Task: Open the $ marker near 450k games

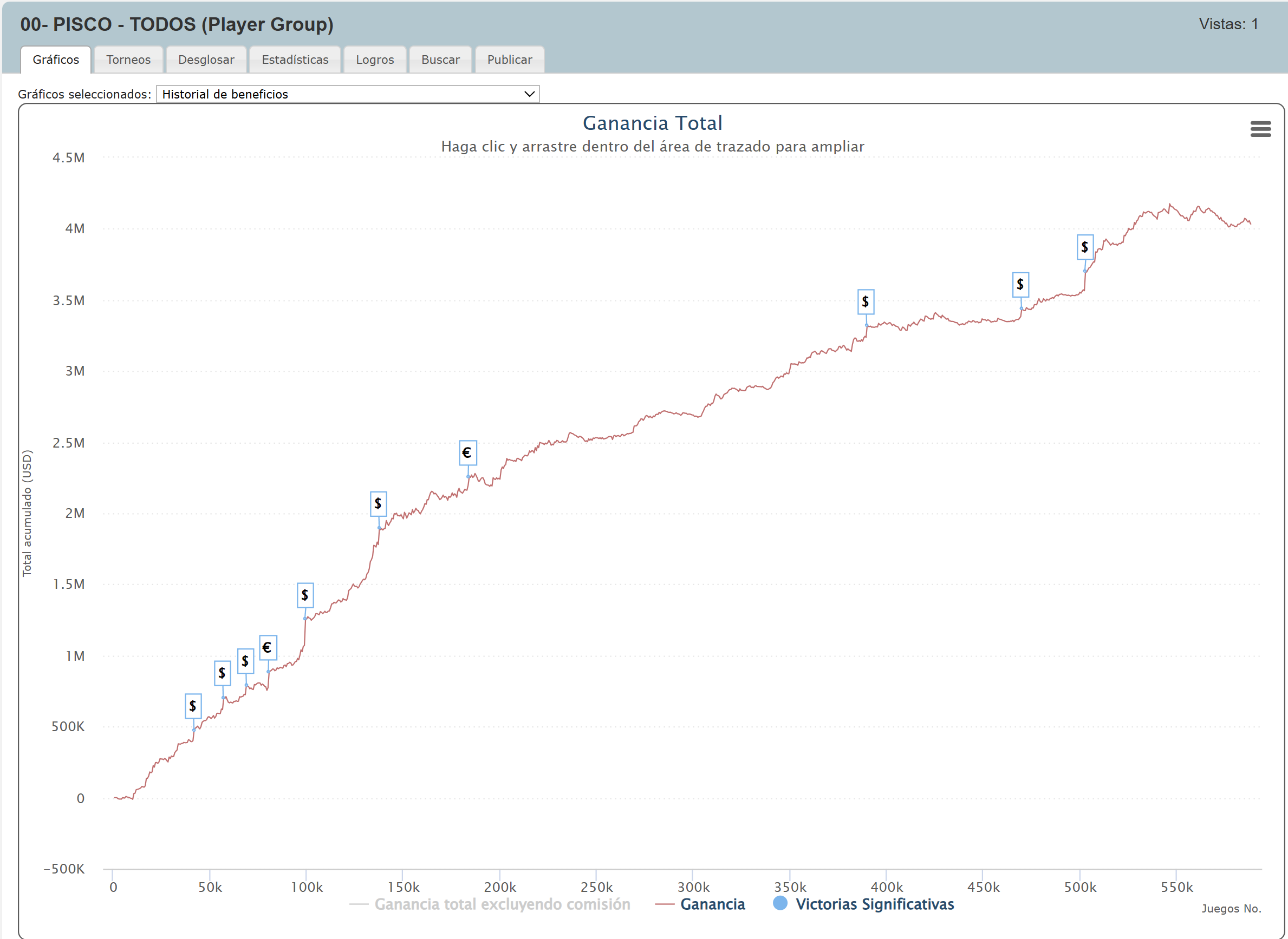Action: [1020, 285]
